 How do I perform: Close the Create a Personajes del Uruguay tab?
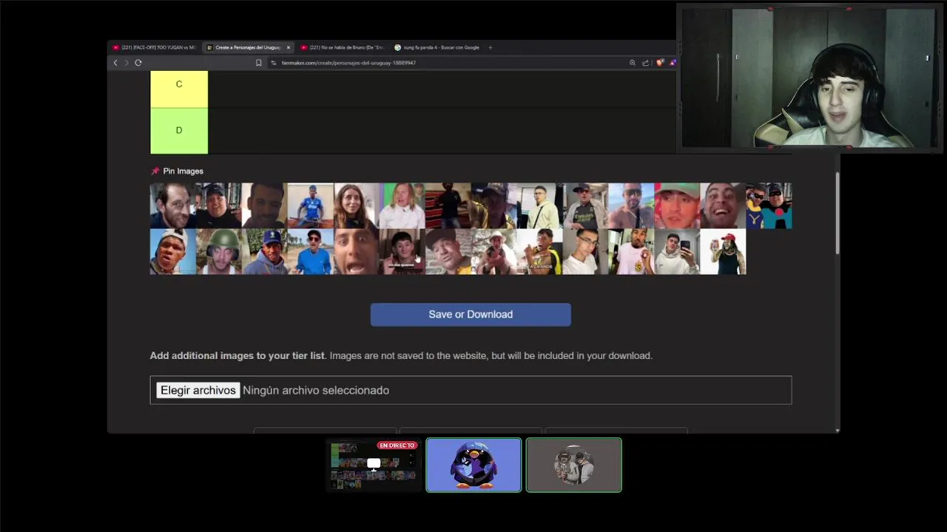(x=288, y=47)
